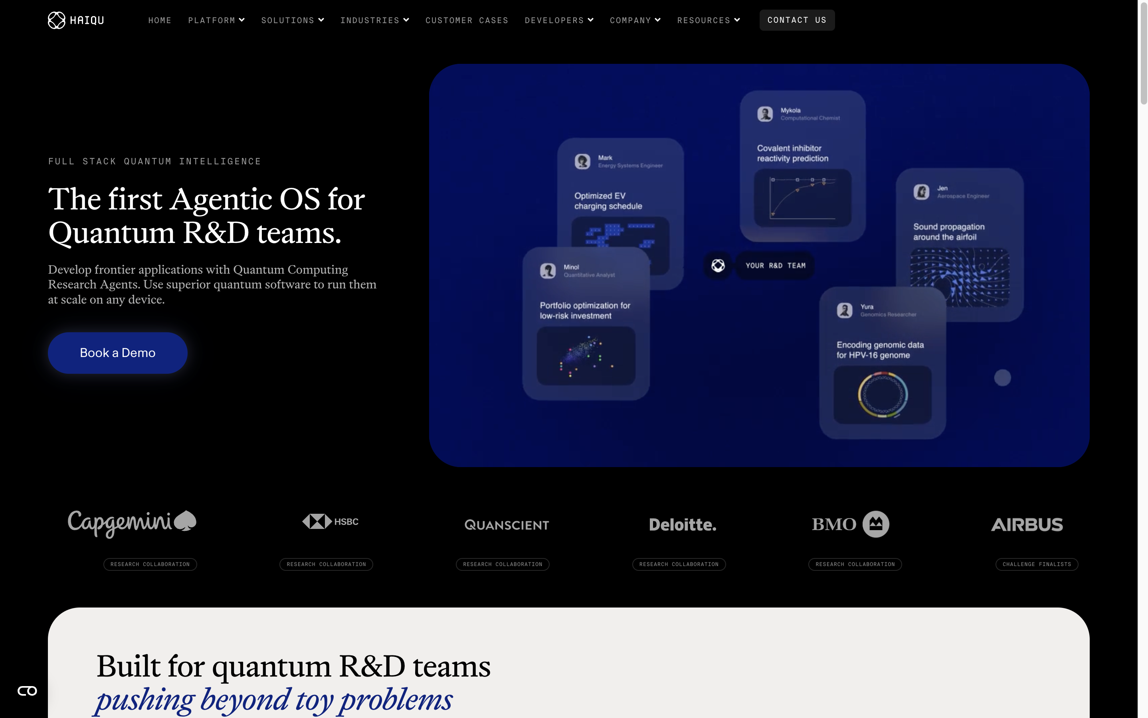The height and width of the screenshot is (718, 1148).
Task: Click the airfoil sound propagation flow graphic
Action: pos(960,277)
